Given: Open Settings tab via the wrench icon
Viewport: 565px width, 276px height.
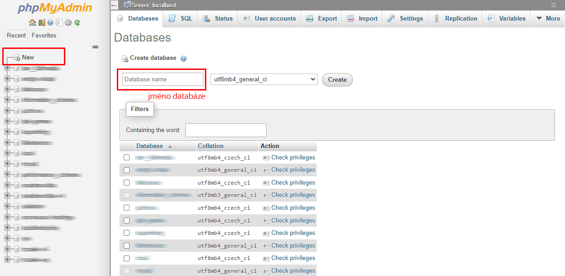Looking at the screenshot, I should coord(391,19).
